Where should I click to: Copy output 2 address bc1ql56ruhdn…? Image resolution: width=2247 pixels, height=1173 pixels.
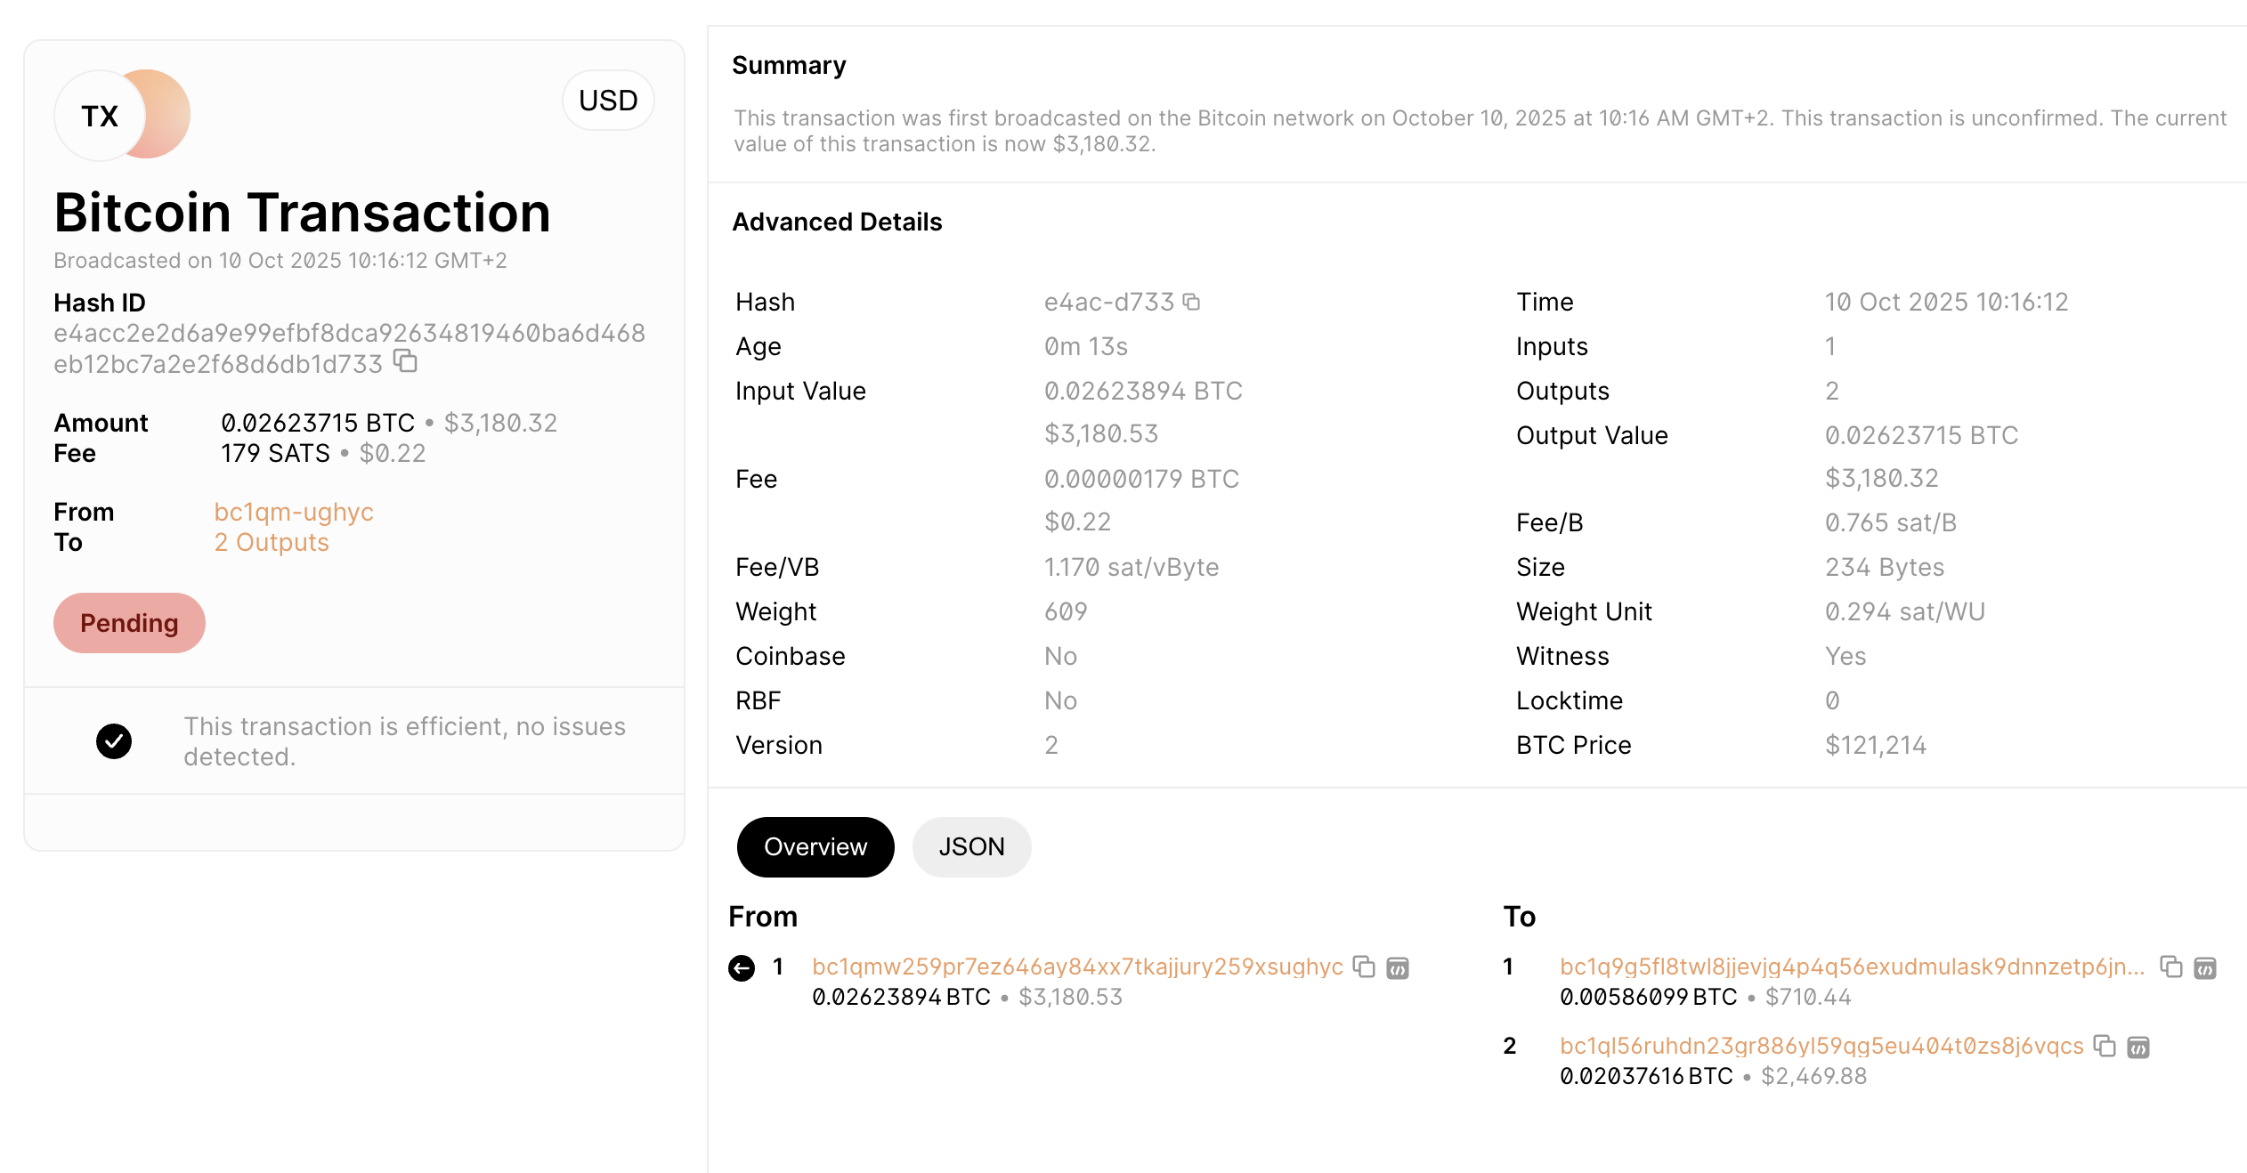(x=2105, y=1046)
